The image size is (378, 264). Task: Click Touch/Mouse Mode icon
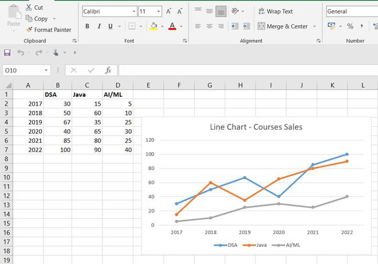click(x=56, y=52)
